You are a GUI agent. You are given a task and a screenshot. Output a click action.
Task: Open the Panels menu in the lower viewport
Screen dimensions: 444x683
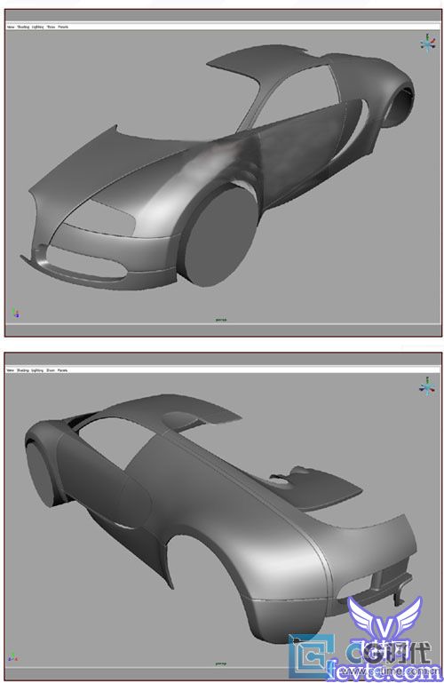coord(63,370)
